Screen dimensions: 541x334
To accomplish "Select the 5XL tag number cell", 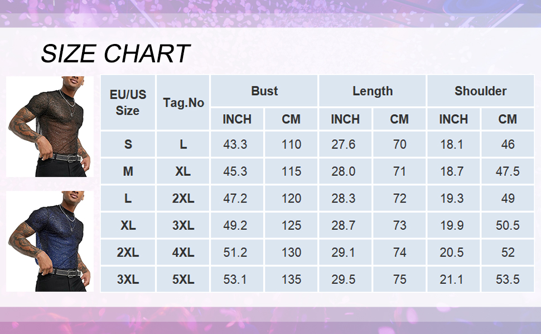I will click(183, 279).
